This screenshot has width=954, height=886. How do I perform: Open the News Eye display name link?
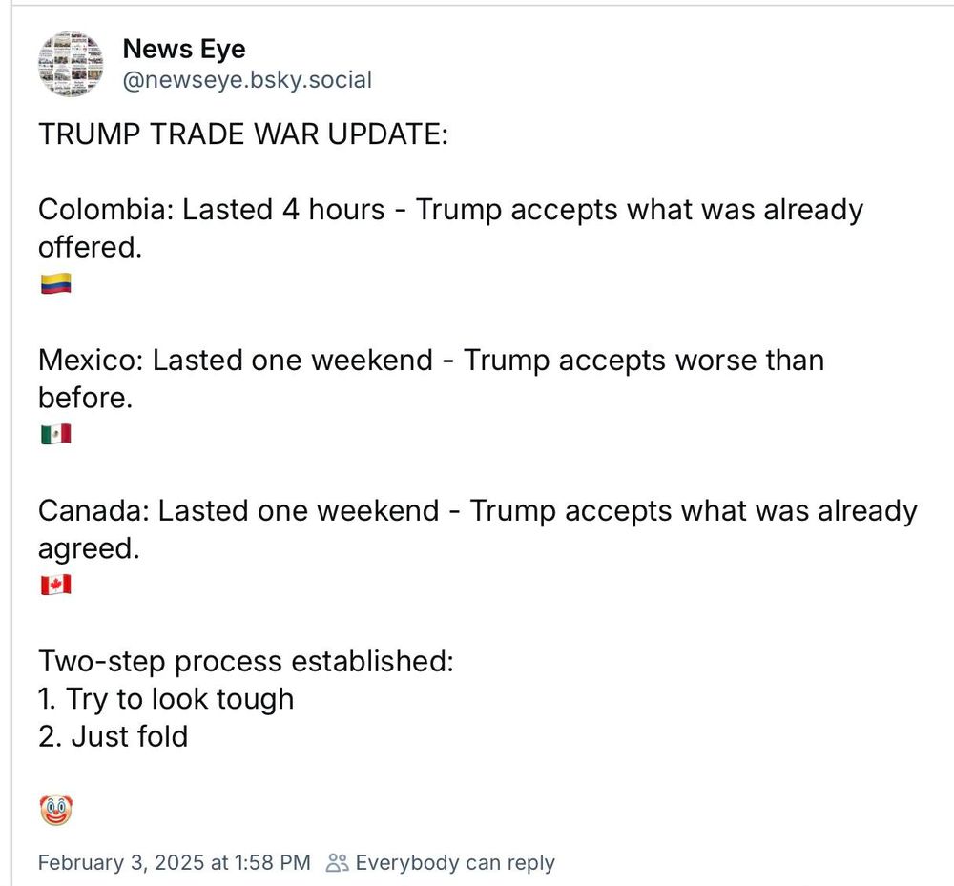184,49
